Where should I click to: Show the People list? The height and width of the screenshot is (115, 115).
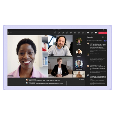(59, 33)
